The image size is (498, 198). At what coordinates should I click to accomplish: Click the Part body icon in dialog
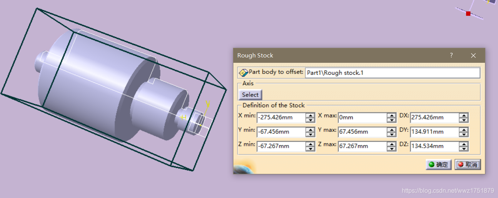tap(243, 72)
